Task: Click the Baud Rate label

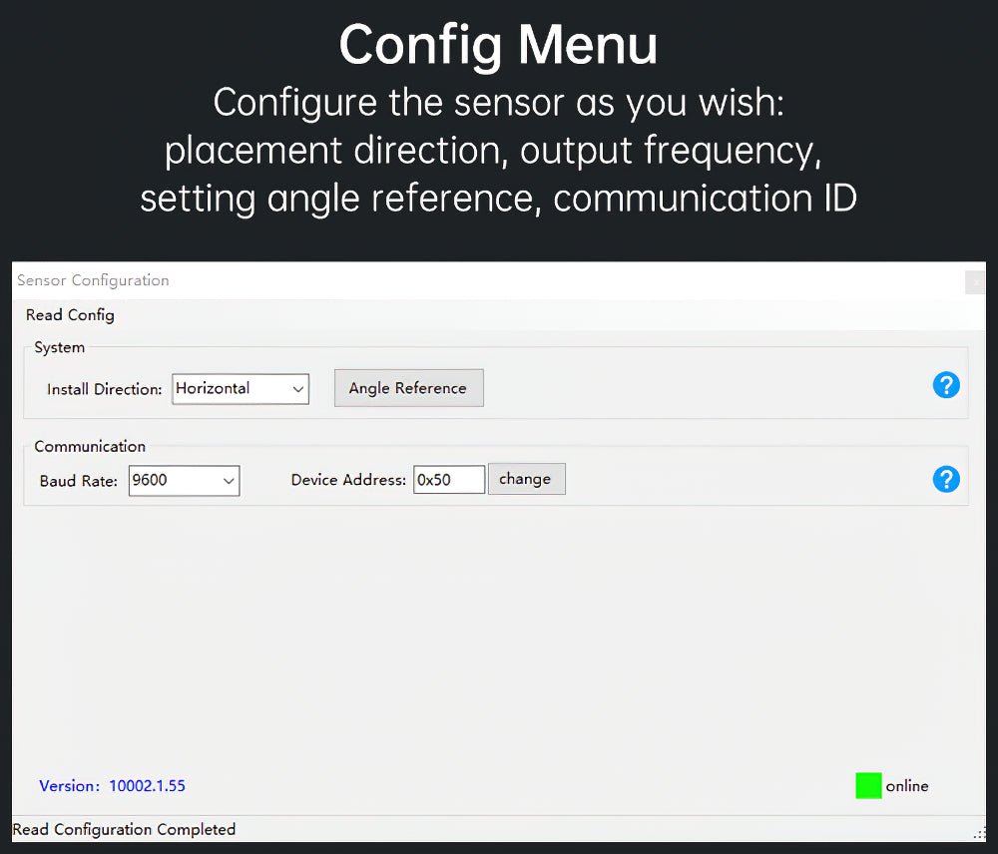Action: 78,481
